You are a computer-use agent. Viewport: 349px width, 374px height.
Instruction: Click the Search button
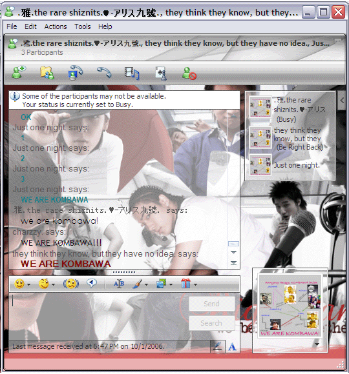[x=211, y=323]
